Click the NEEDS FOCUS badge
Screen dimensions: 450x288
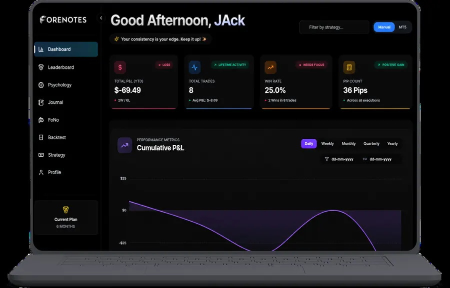pos(311,65)
